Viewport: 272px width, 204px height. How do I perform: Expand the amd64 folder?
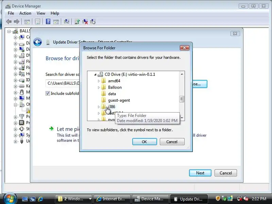(99, 81)
